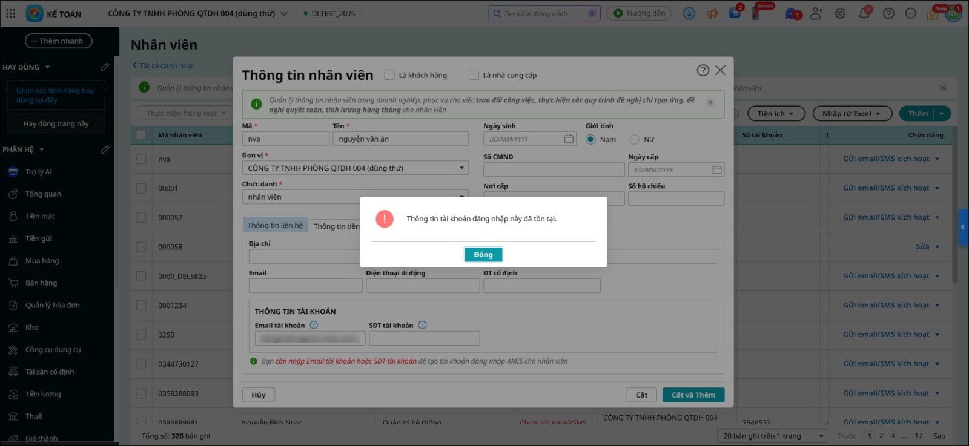Click the Đóng button in the alert
Viewport: 969px width, 446px height.
pos(483,255)
